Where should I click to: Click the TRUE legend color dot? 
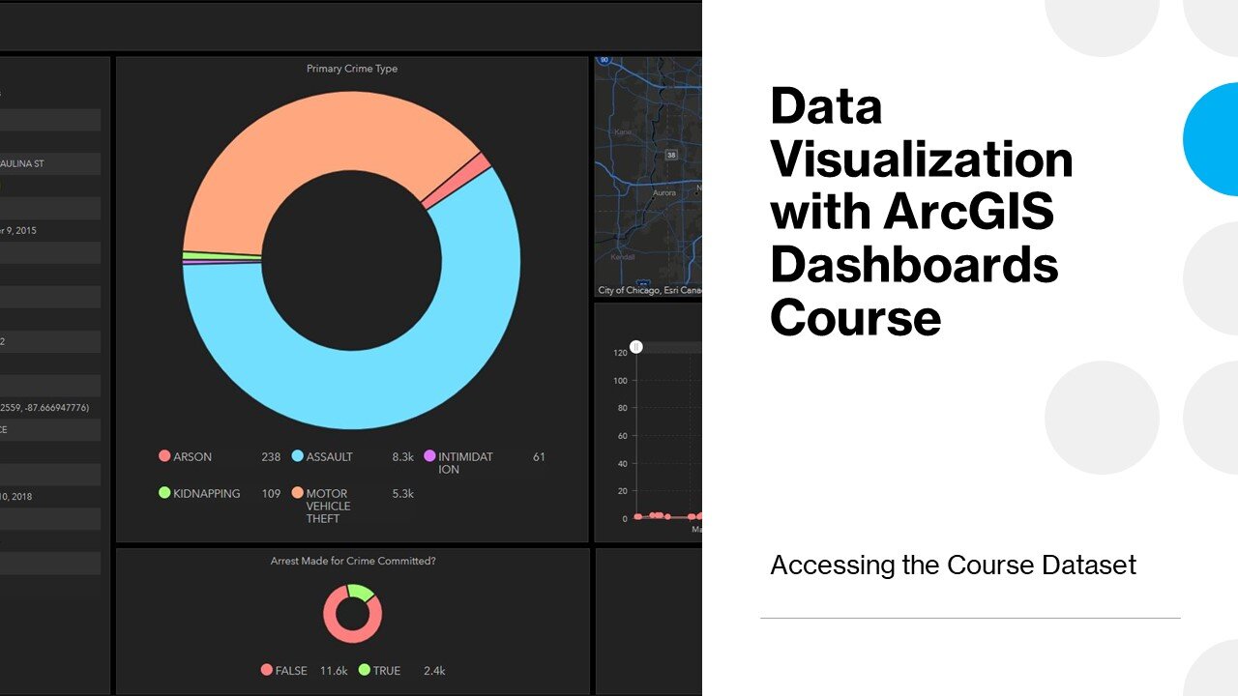coord(365,670)
